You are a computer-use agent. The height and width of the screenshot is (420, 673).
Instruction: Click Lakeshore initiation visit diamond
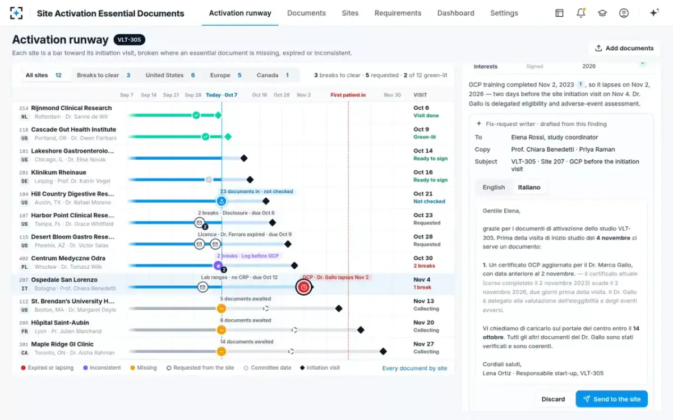coord(244,158)
